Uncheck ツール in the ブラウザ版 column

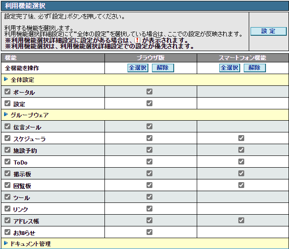point(150,197)
